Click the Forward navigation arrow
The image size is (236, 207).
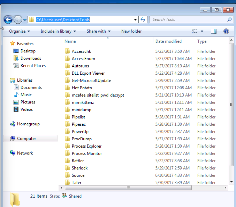[x=18, y=20]
